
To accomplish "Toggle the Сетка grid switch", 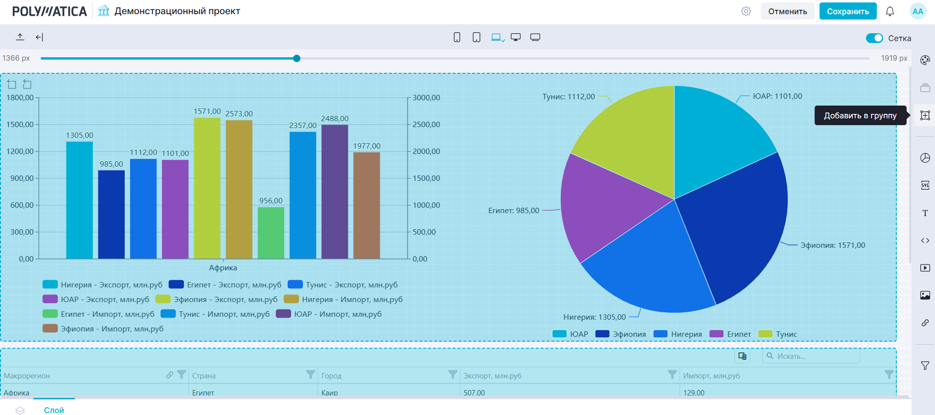I will coord(874,38).
